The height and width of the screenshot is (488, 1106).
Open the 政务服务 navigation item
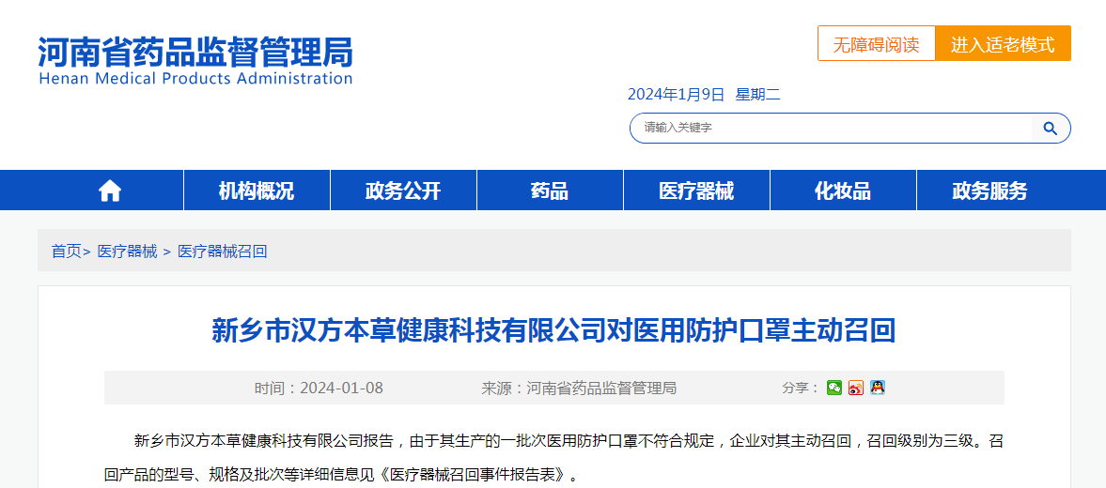click(989, 191)
